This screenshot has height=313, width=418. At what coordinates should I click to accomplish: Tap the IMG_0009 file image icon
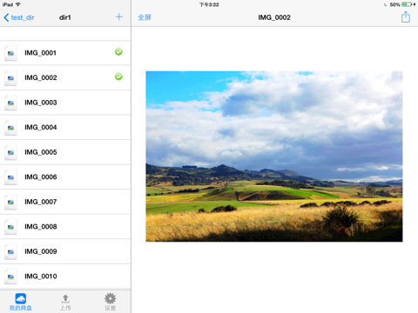coord(10,251)
